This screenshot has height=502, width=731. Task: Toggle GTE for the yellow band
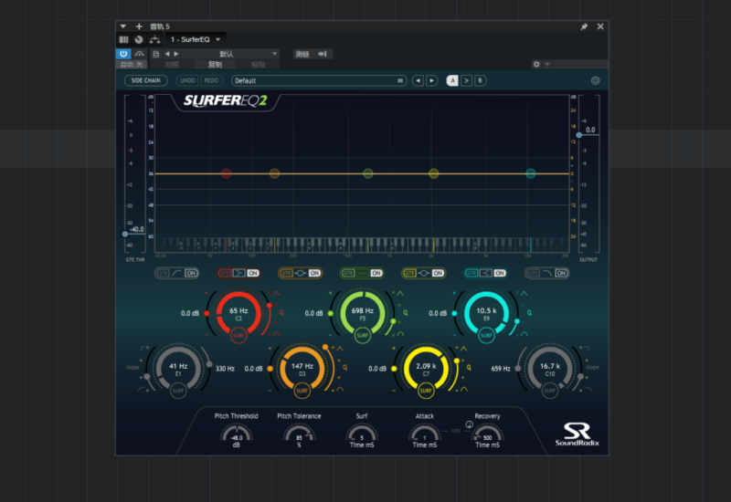click(409, 273)
